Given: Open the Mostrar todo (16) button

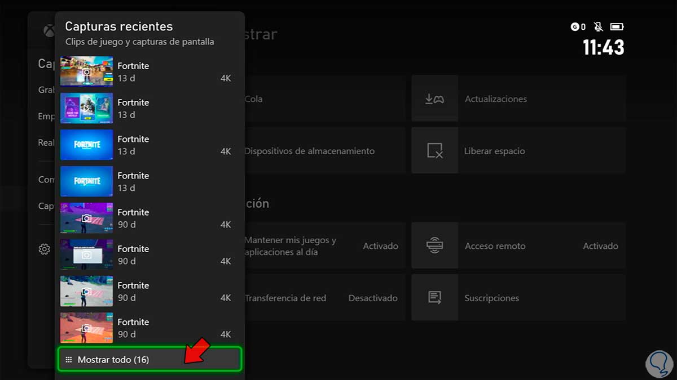Looking at the screenshot, I should coord(150,359).
